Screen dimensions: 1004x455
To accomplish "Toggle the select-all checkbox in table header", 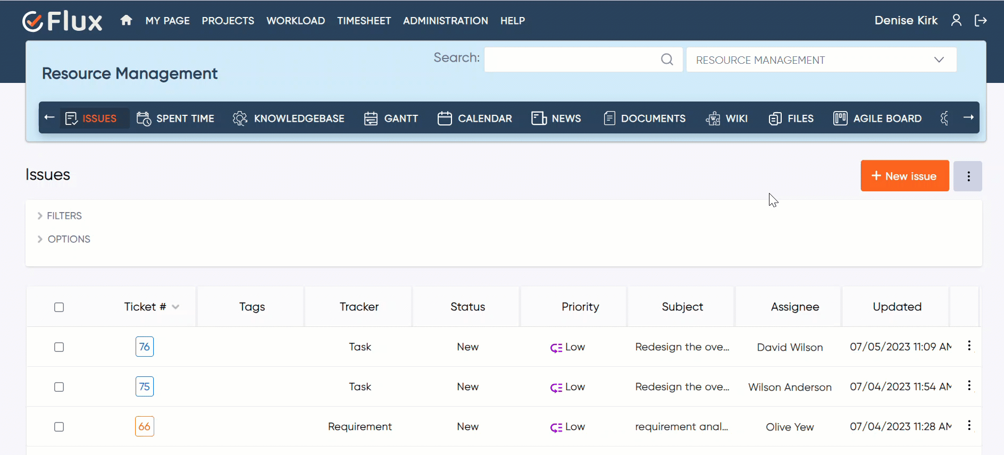I will pos(59,307).
